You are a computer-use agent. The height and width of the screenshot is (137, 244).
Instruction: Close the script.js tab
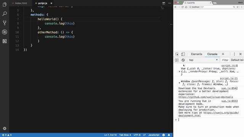[51, 3]
